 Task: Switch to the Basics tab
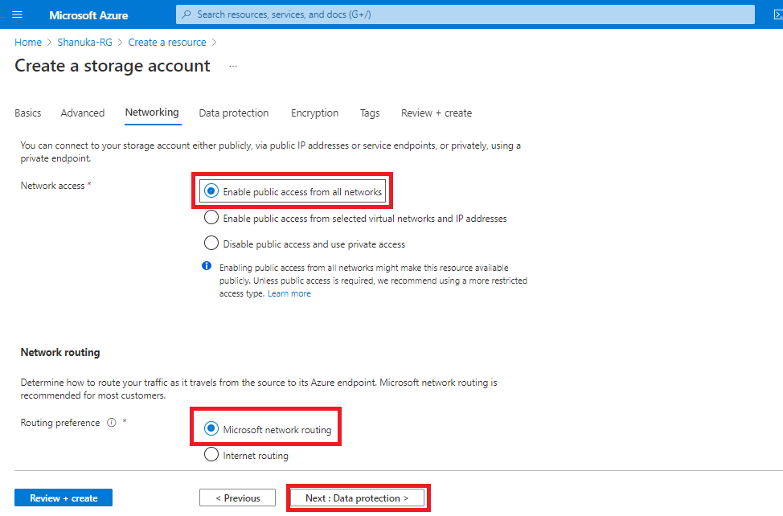pos(28,113)
